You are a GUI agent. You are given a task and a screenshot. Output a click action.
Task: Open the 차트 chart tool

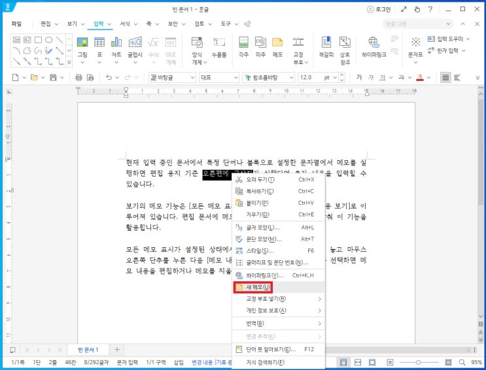116,47
